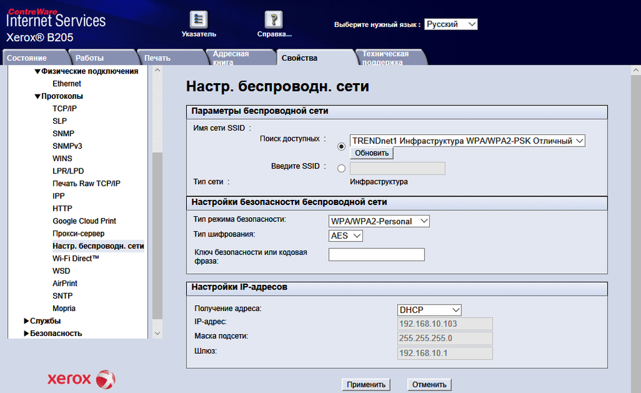Open SNMPv3 protocol settings
Viewport: 641px width, 393px height.
tap(67, 146)
